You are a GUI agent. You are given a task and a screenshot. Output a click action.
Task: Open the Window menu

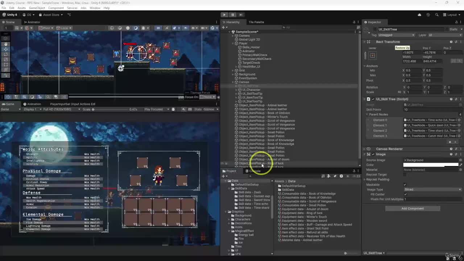95,8
